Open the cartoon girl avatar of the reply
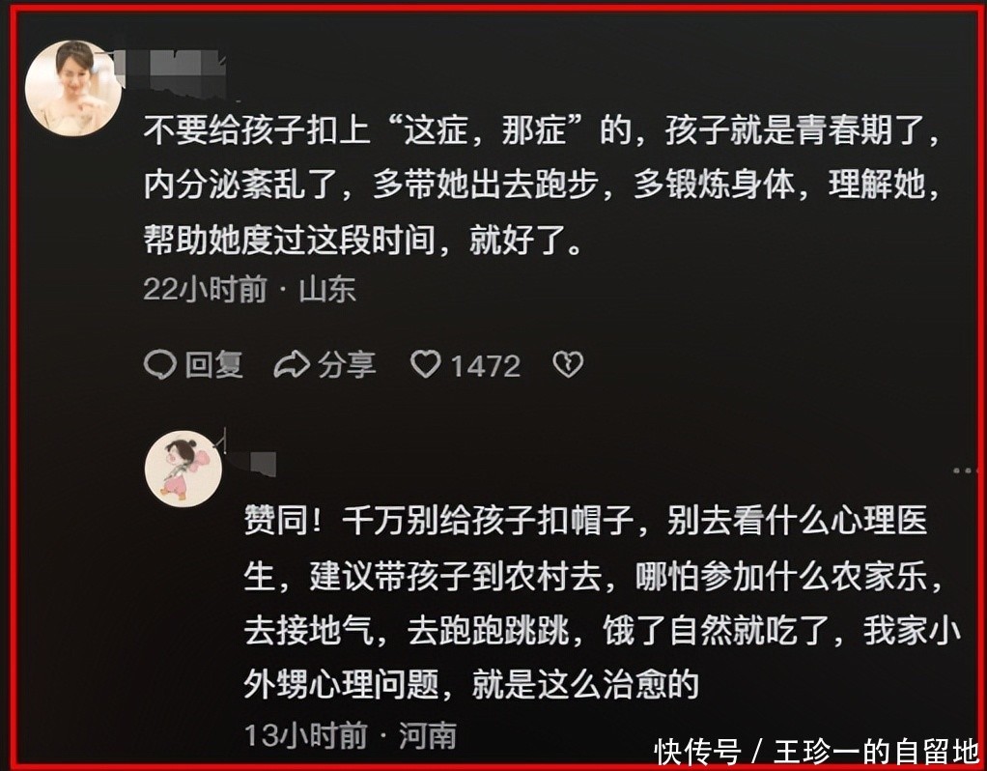 tap(183, 469)
